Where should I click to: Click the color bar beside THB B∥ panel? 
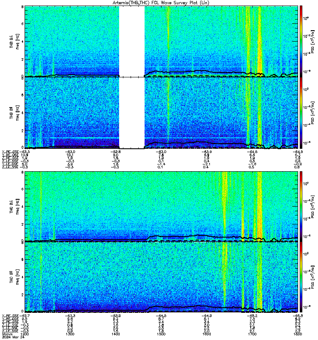(301, 113)
